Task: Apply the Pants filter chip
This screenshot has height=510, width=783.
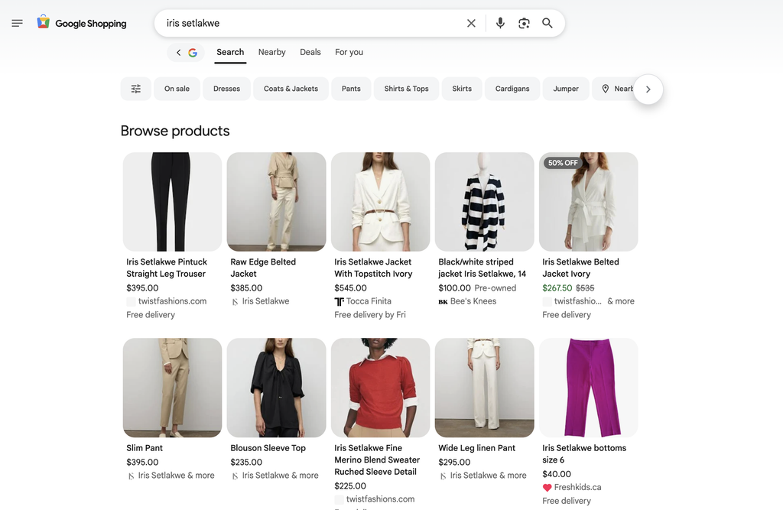Action: tap(351, 89)
